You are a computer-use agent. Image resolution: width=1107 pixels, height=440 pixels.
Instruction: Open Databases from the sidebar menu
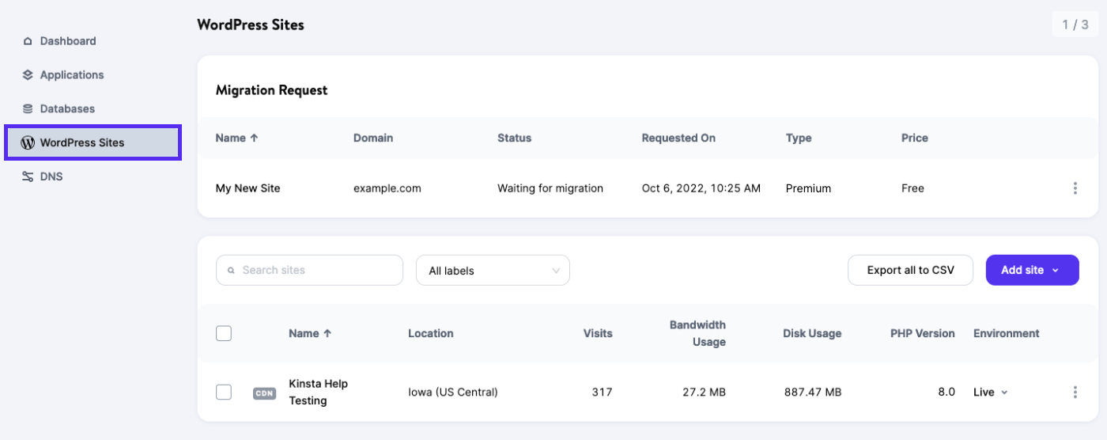pyautogui.click(x=67, y=109)
